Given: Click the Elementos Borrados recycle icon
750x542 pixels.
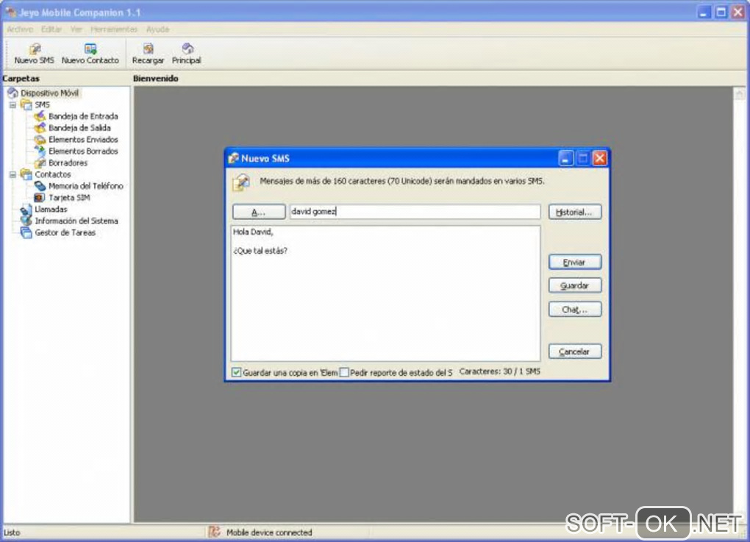Looking at the screenshot, I should (40, 151).
